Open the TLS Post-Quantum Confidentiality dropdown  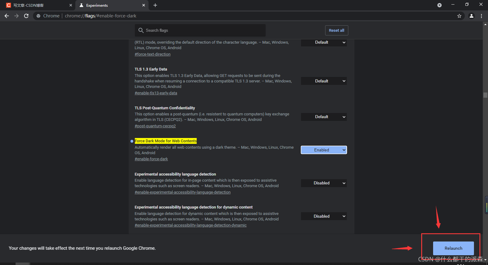tap(324, 117)
